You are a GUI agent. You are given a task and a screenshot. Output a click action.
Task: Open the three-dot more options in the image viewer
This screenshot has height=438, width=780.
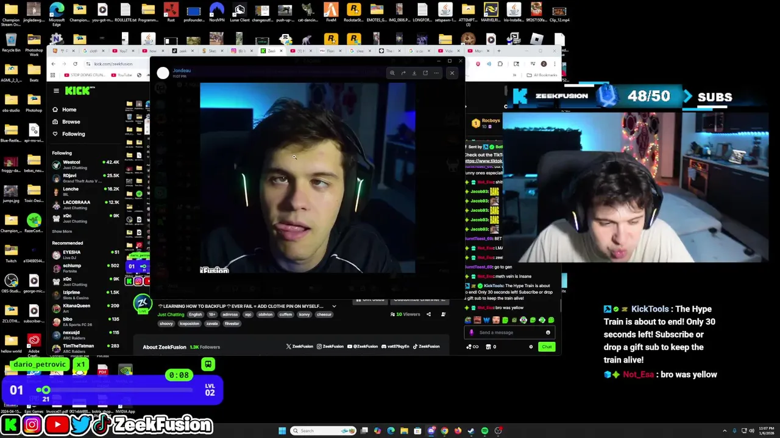pyautogui.click(x=436, y=73)
